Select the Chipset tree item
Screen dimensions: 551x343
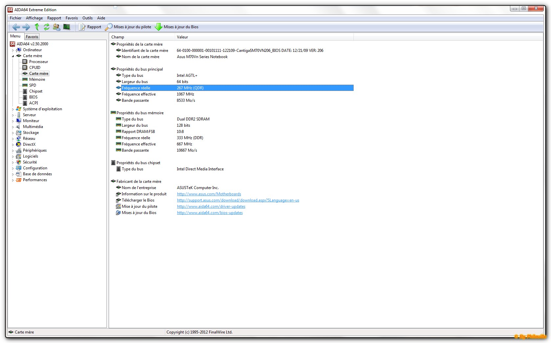pyautogui.click(x=35, y=91)
